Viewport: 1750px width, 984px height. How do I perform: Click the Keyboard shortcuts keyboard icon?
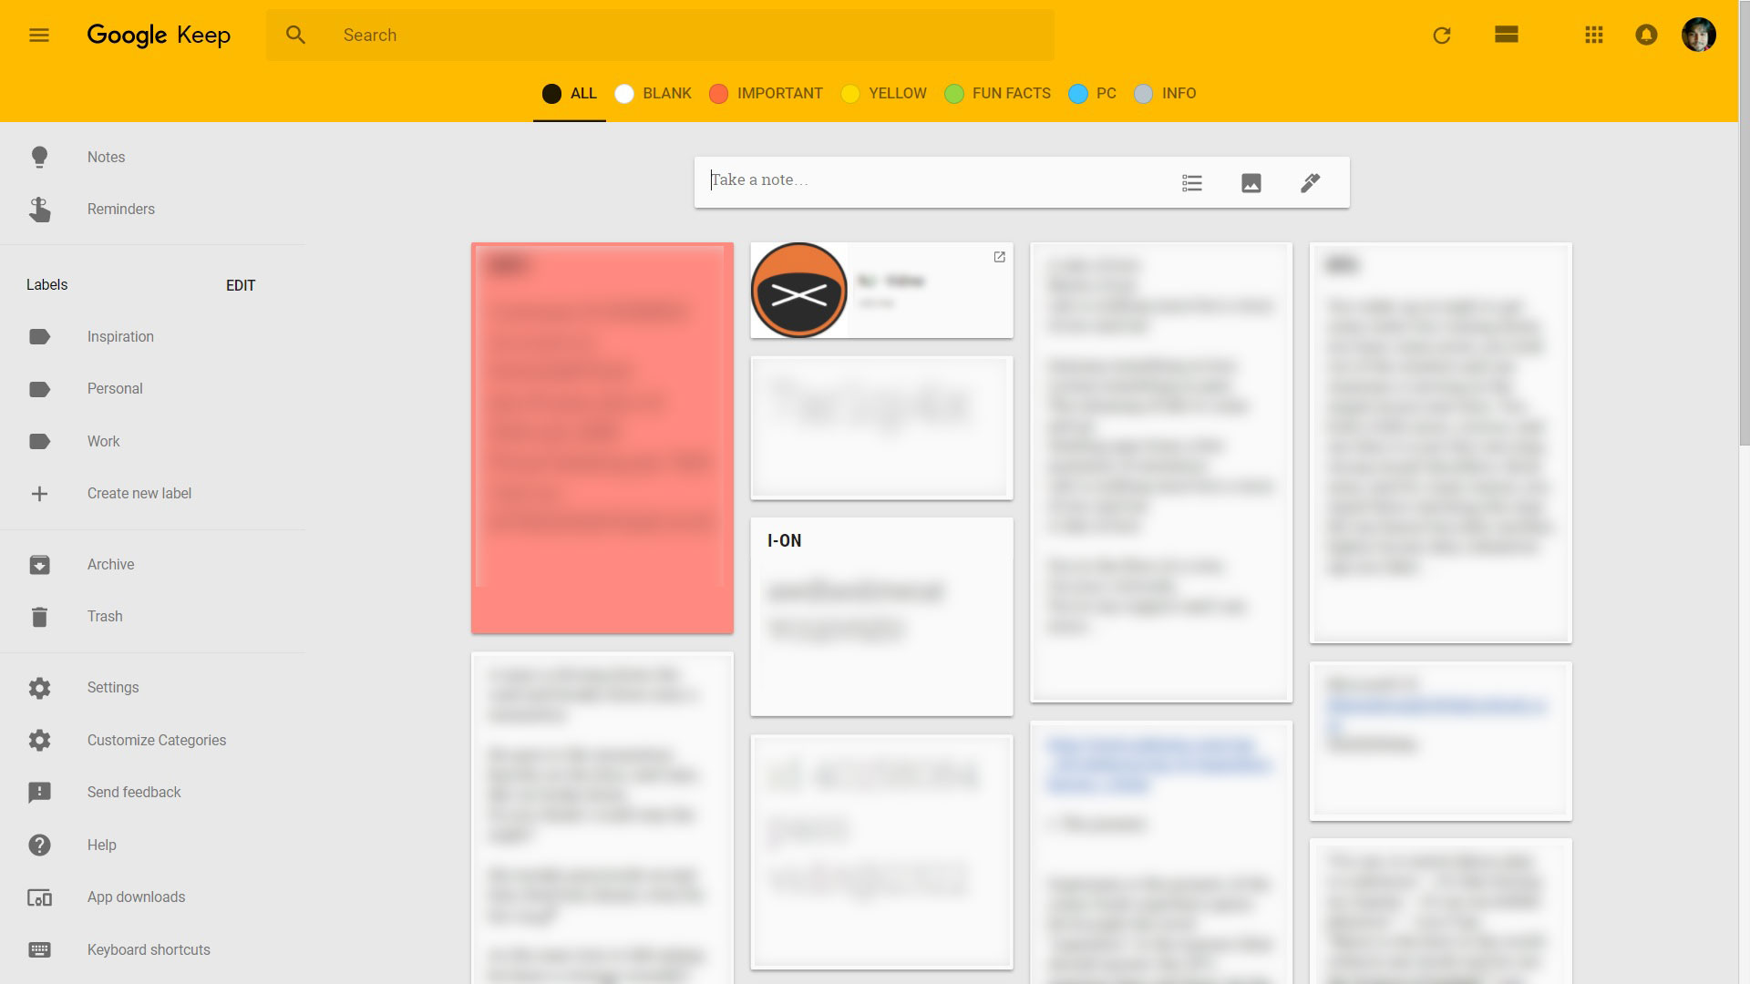tap(39, 949)
